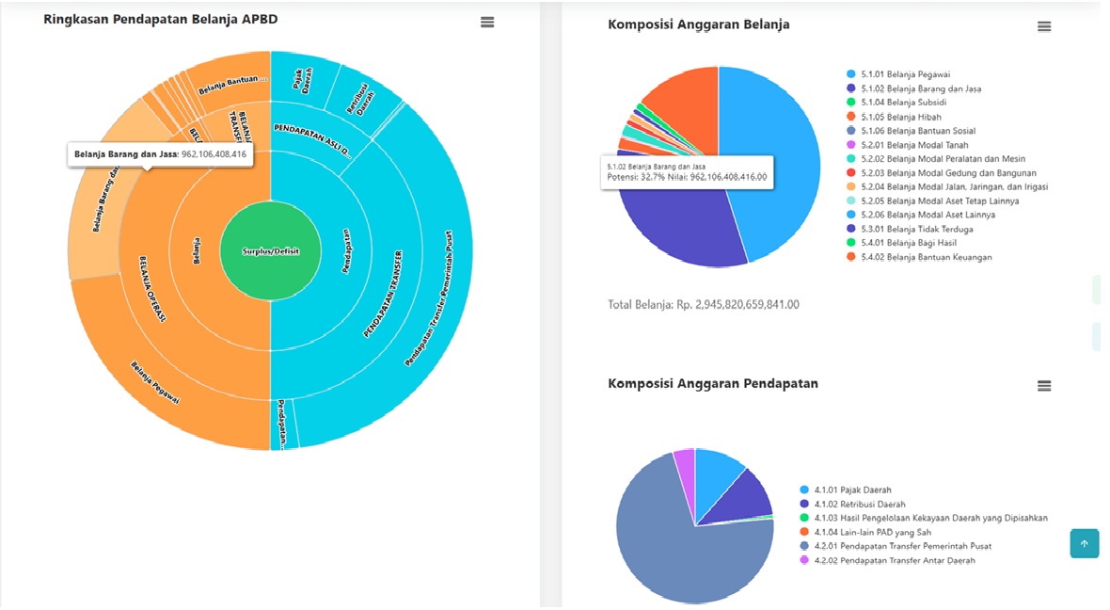1110x610 pixels.
Task: Open chart menu for Komposisi Anggaran Pendapatan
Action: [x=1043, y=386]
